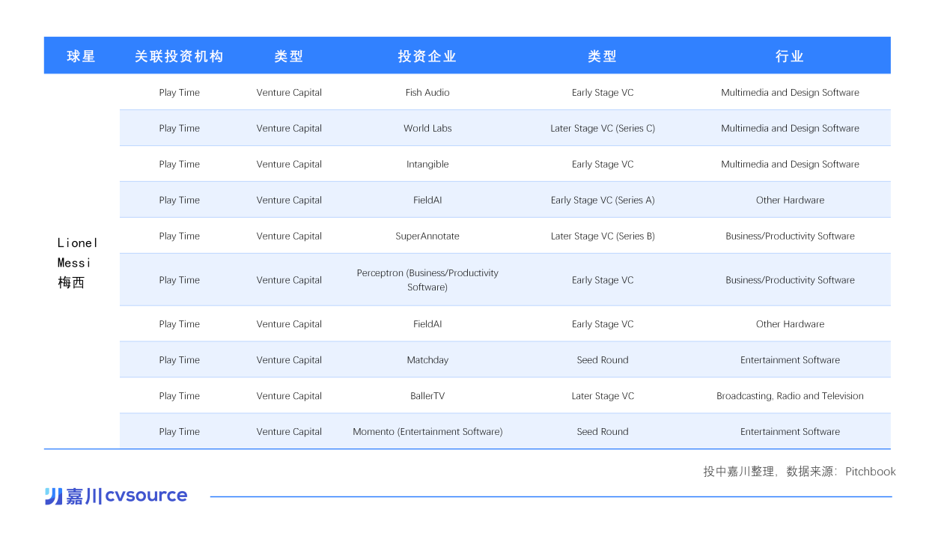
Task: Select Venture Capital in the Momento row
Action: point(289,432)
